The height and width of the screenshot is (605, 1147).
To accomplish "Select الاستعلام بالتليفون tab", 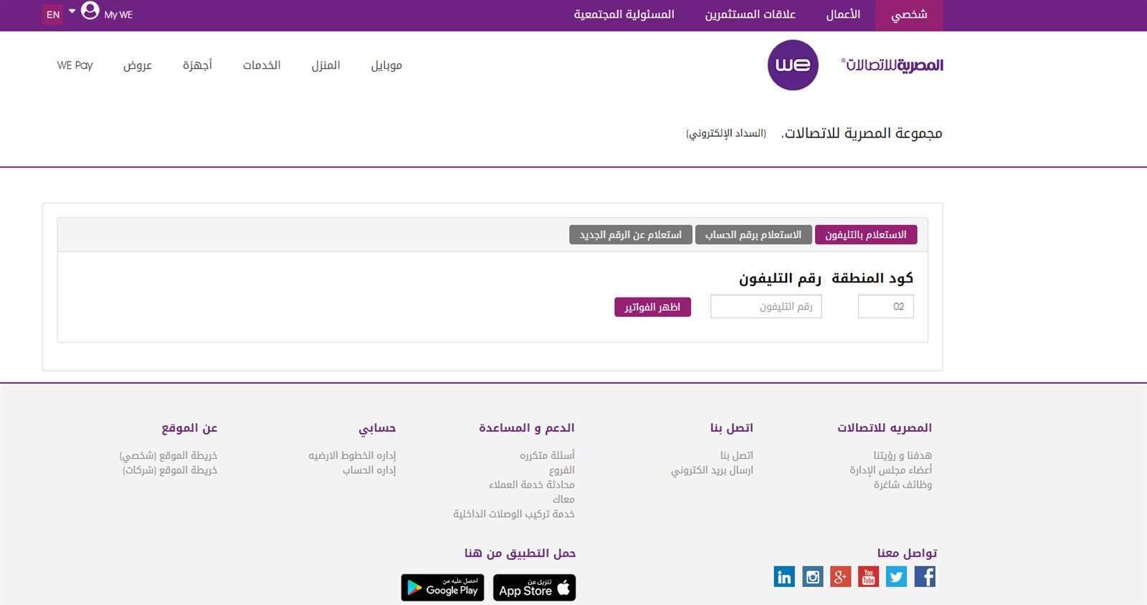I will point(865,235).
